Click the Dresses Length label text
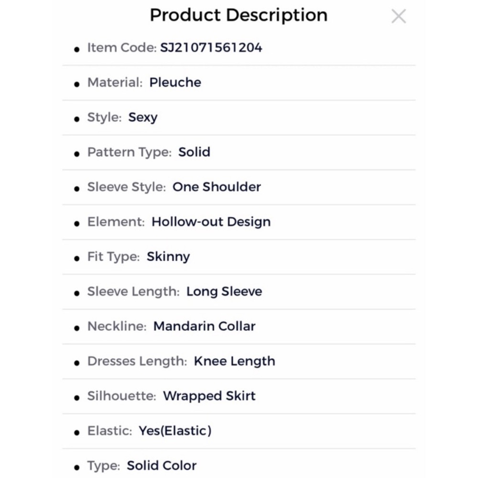The width and height of the screenshot is (478, 478). [x=137, y=361]
